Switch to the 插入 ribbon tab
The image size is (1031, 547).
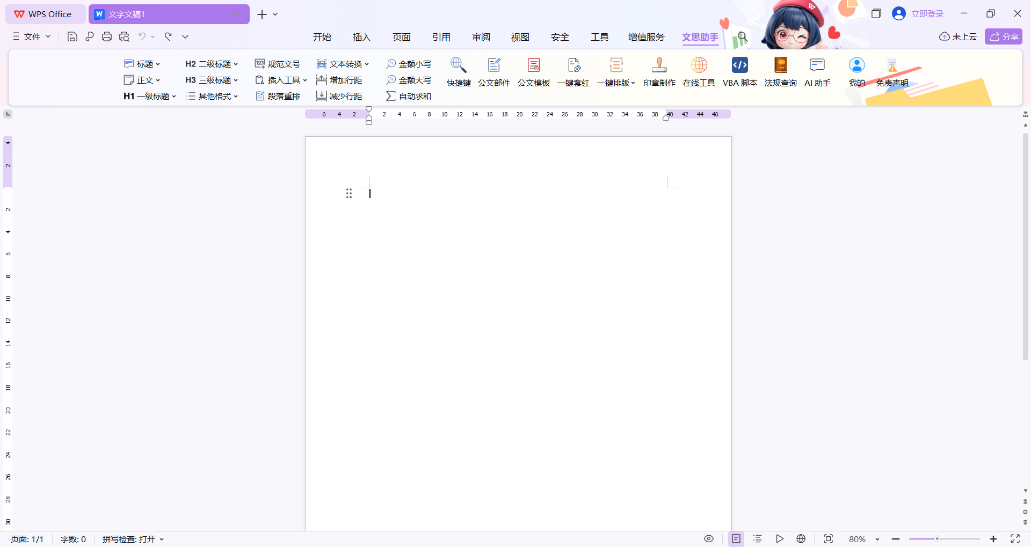(x=361, y=37)
